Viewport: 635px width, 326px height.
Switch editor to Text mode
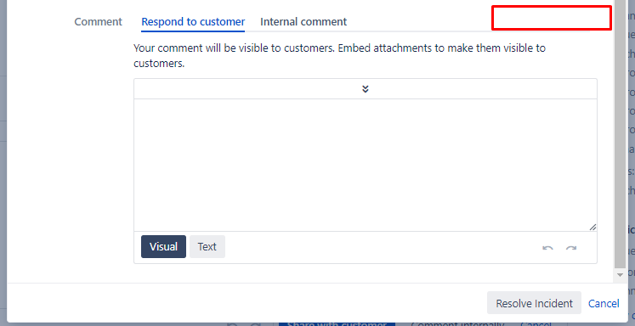tap(207, 247)
